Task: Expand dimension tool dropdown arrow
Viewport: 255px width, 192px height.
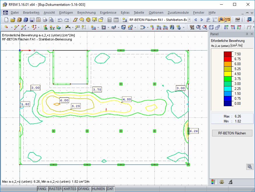Action: point(73,27)
